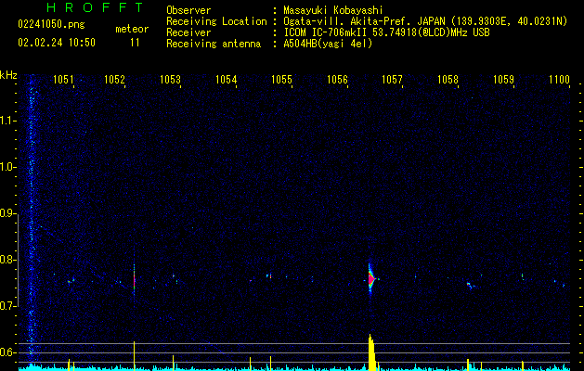Click the HROFFT title text
The height and width of the screenshot is (371, 584).
tap(96, 7)
